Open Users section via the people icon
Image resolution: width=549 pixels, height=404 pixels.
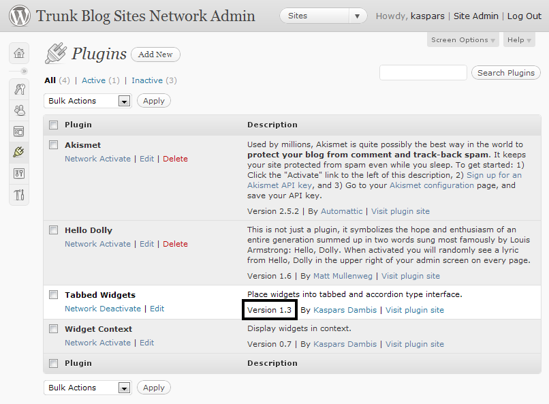pyautogui.click(x=18, y=110)
